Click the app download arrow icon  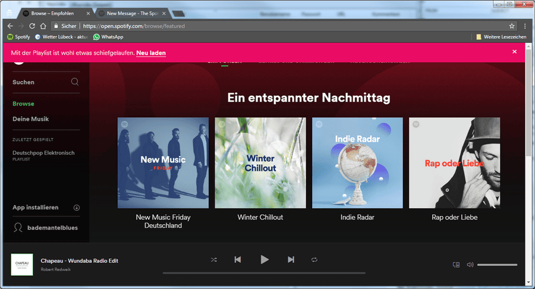[77, 208]
